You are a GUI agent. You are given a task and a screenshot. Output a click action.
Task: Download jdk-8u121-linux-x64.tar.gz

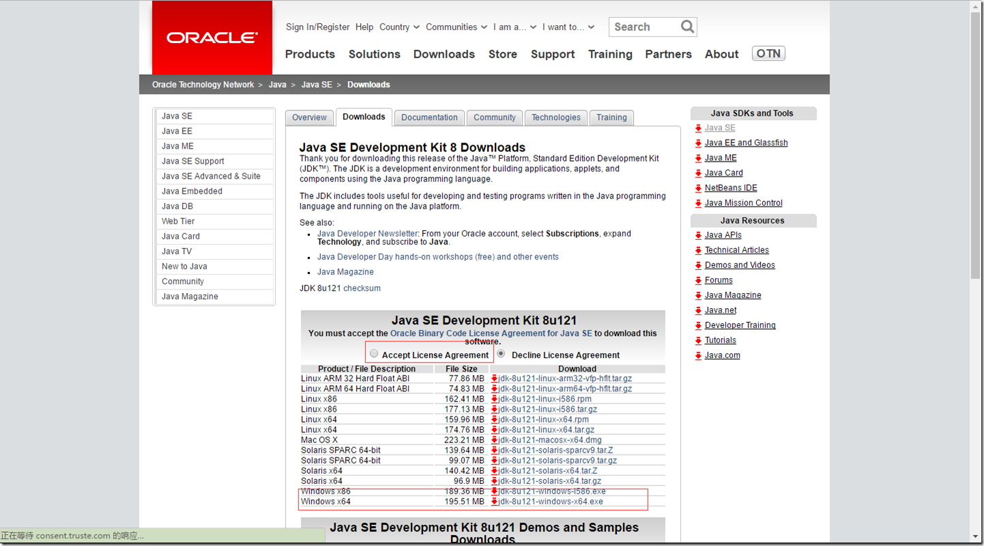(x=547, y=429)
